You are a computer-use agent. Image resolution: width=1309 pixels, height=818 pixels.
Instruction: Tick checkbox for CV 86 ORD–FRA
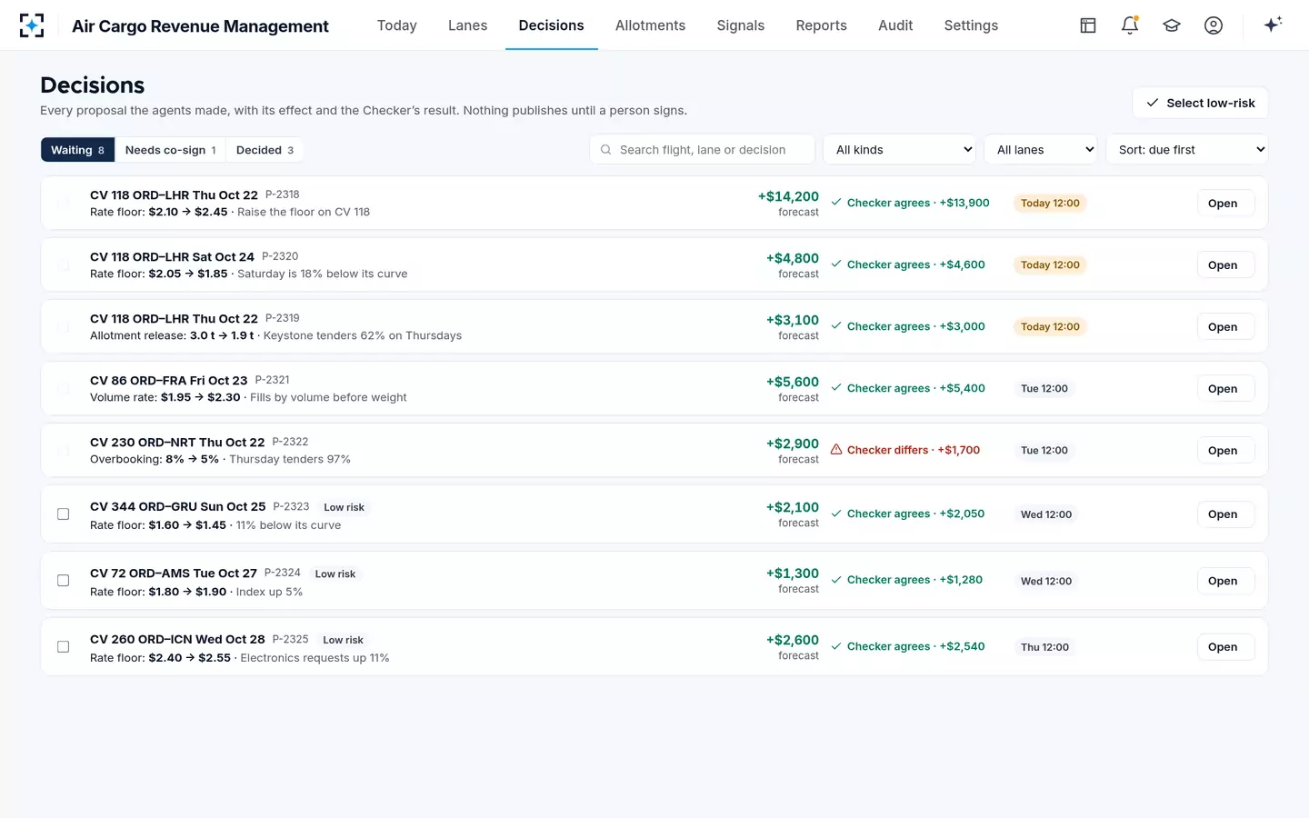point(64,389)
